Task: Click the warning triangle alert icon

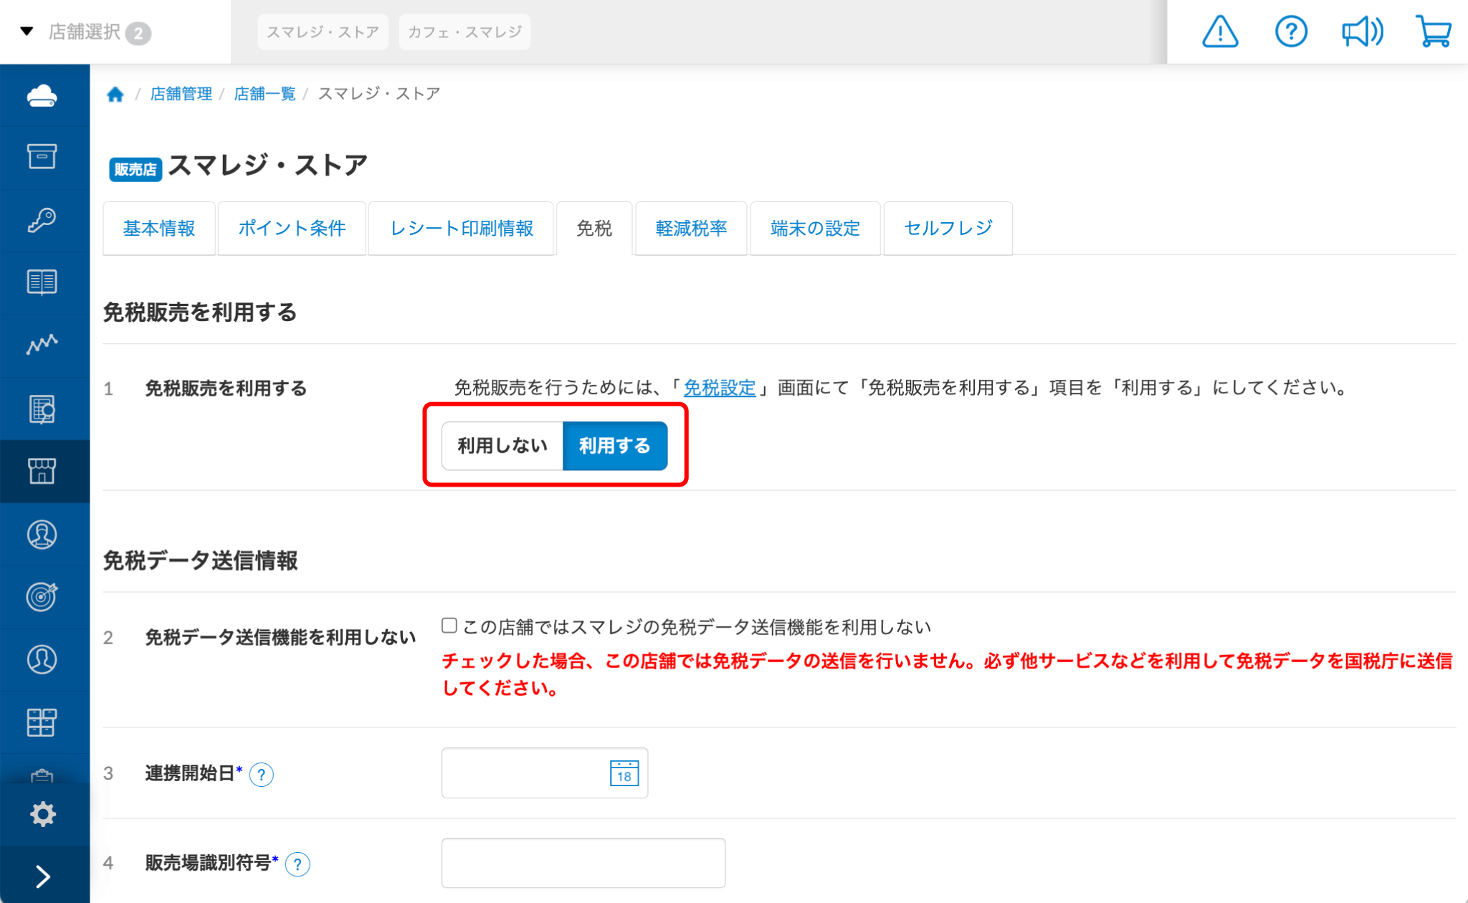Action: coord(1219,32)
